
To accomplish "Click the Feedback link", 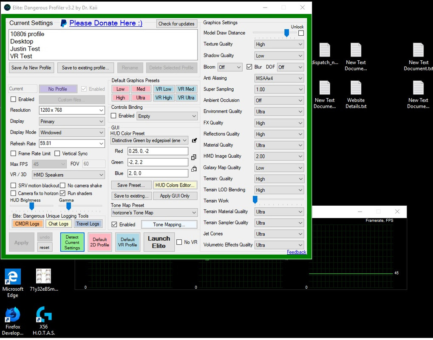I will 296,252.
